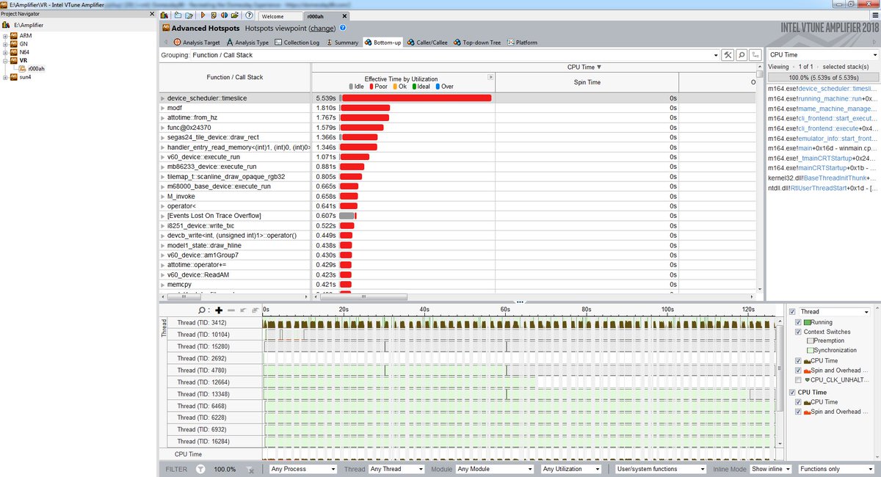Viewport: 881px width, 477px height.
Task: Click the New Analysis play icon
Action: 203,15
